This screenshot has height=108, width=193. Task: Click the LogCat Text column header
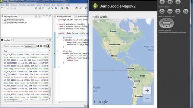coord(26,51)
